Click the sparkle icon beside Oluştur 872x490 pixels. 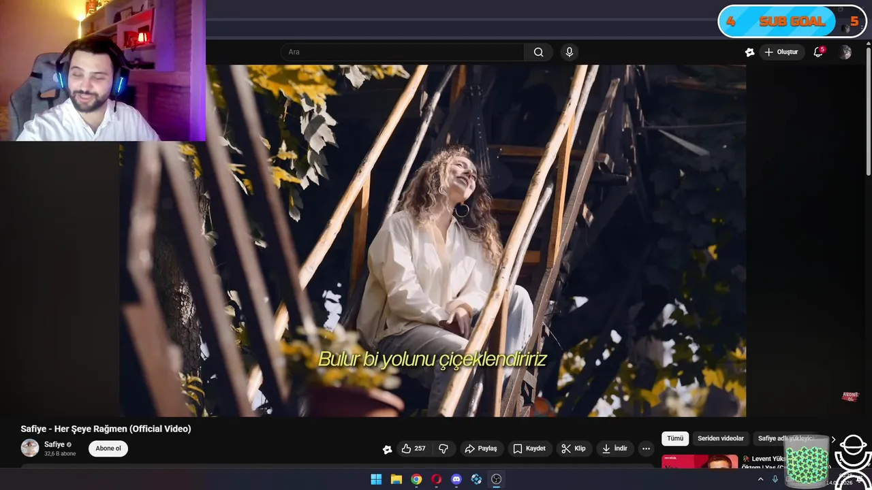click(x=749, y=52)
